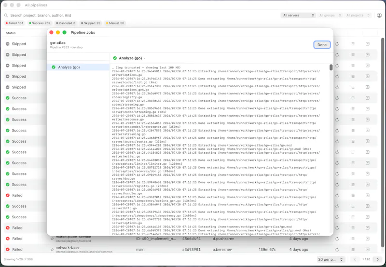Click 'Pipeline #353 · develop' subtitle
Viewport: 386px width, 267px height.
click(x=66, y=47)
